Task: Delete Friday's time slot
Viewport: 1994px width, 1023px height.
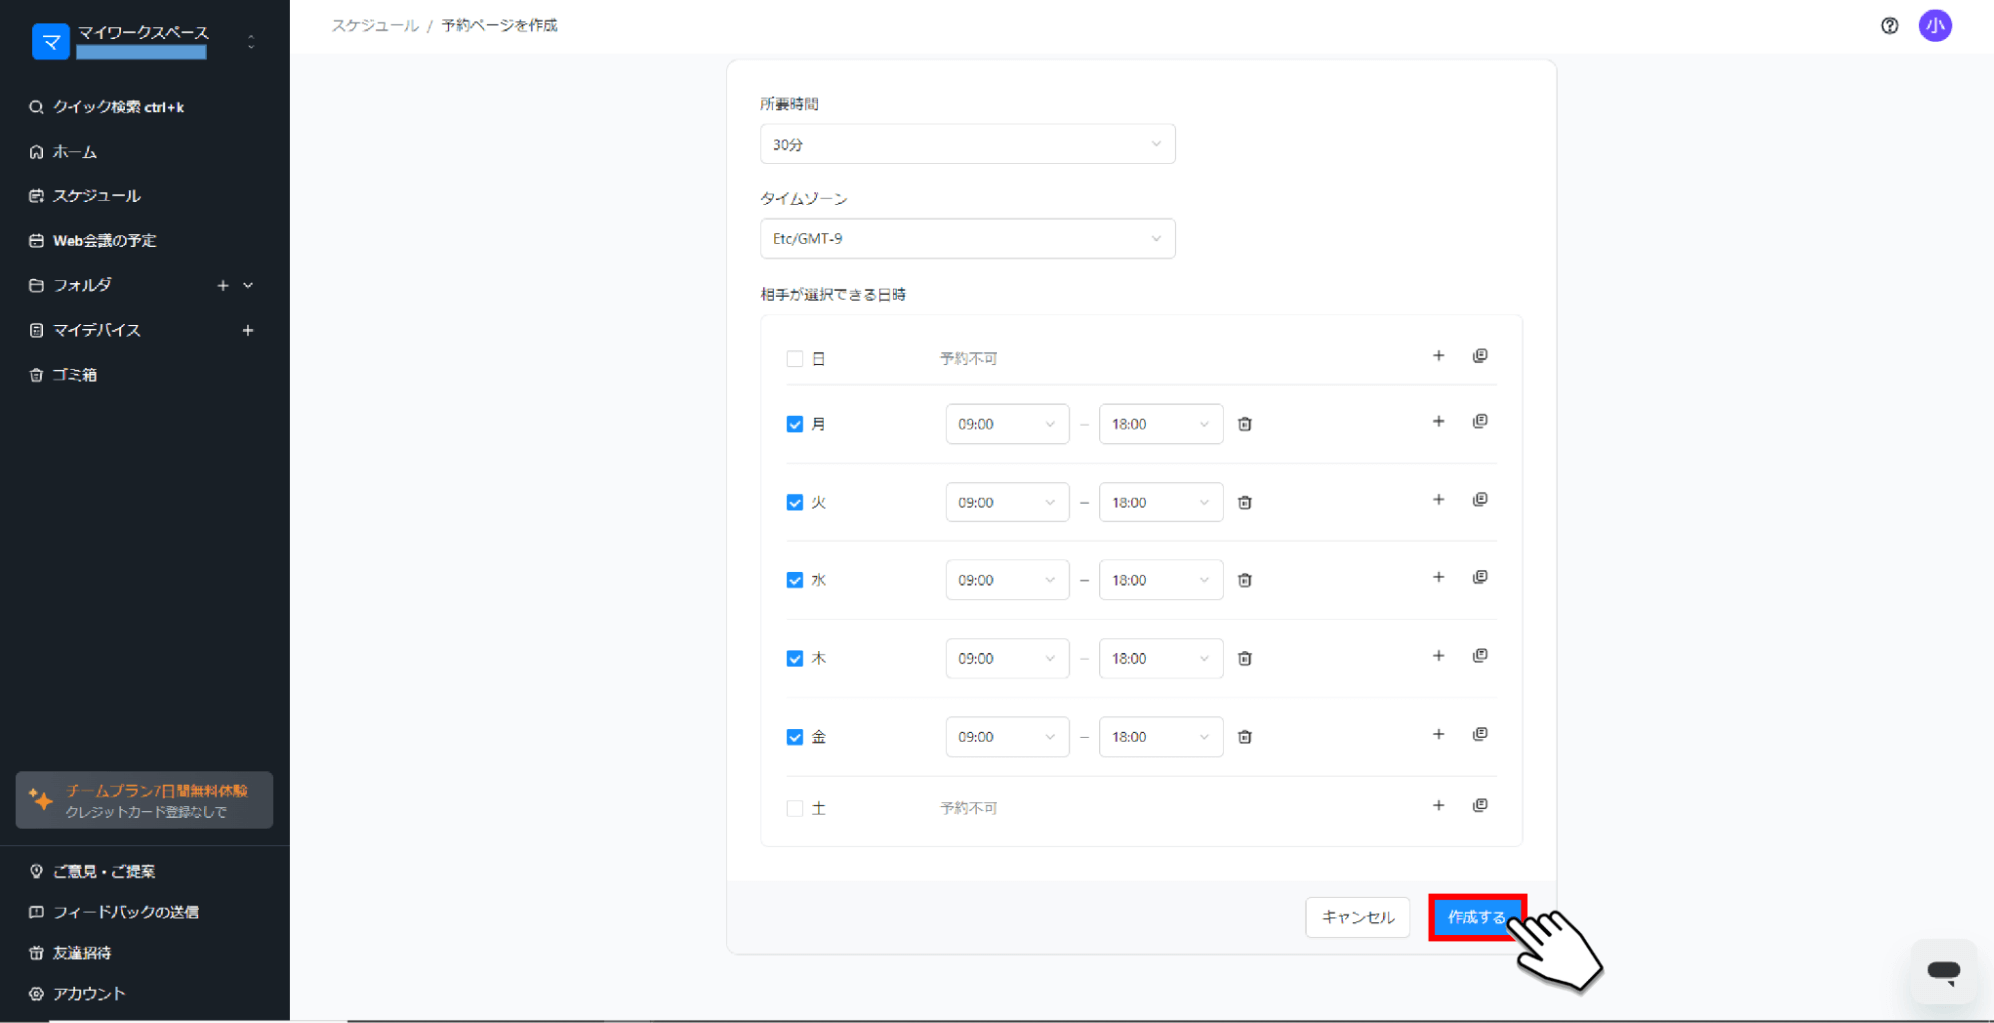Action: click(1244, 737)
